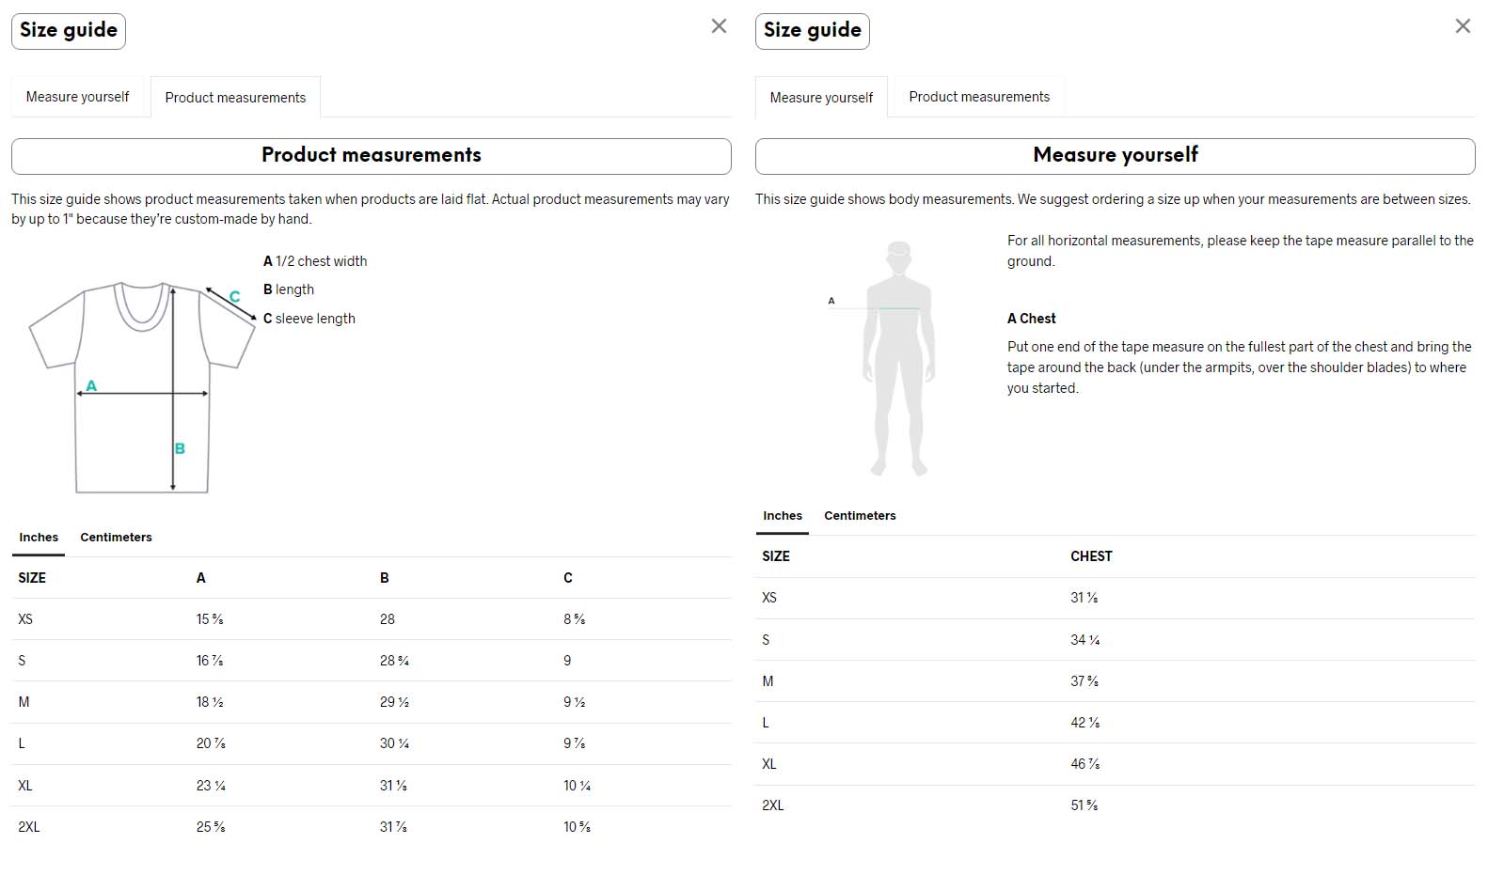Switch chest table to Centimeters
Image resolution: width=1488 pixels, height=875 pixels.
860,516
